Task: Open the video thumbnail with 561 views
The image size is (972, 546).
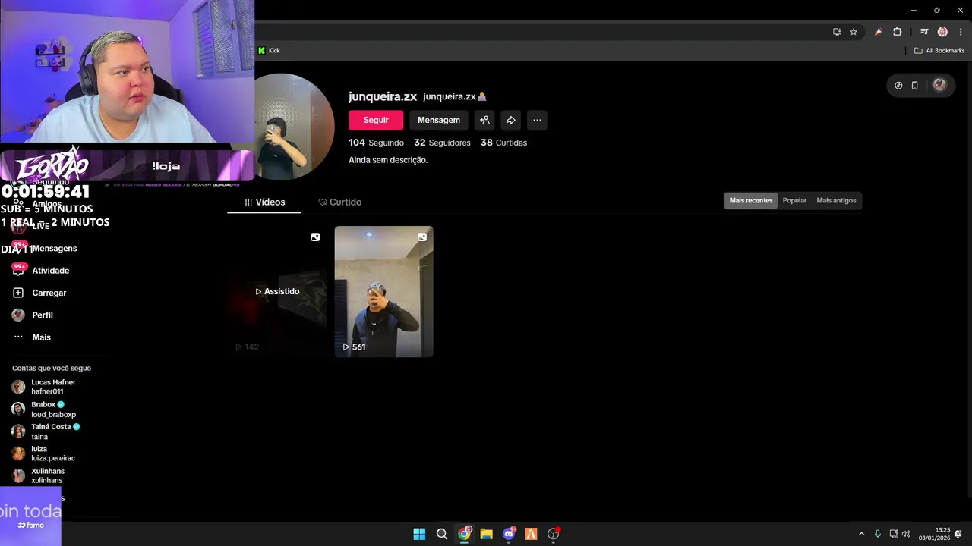Action: pyautogui.click(x=383, y=291)
